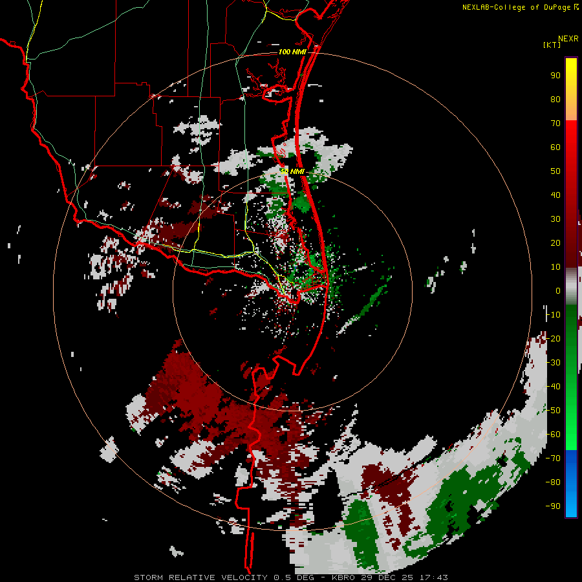Click the 20 value on the velocity scale
This screenshot has height=582, width=582.
coord(555,243)
